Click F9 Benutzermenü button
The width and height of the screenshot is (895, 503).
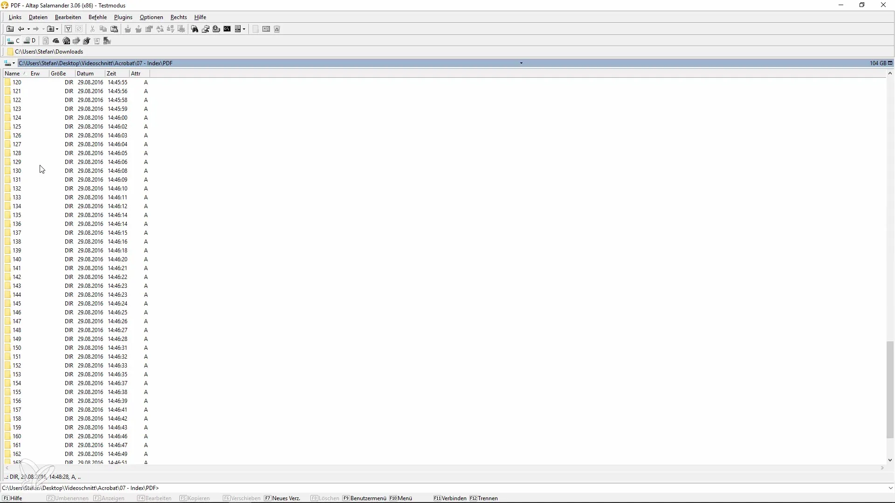coord(365,498)
